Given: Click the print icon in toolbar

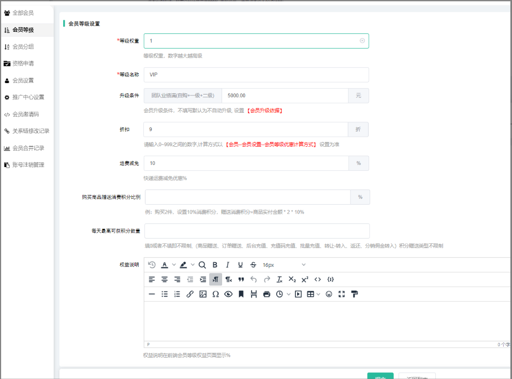Looking at the screenshot, I should pyautogui.click(x=267, y=294).
